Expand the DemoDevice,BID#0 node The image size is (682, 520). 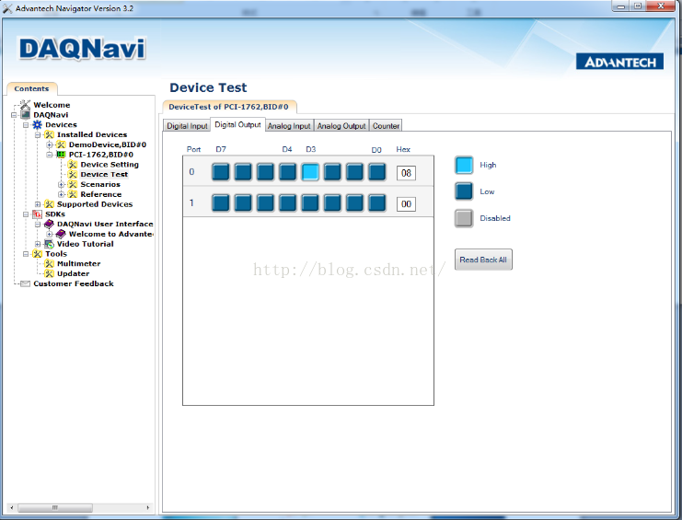tap(49, 145)
